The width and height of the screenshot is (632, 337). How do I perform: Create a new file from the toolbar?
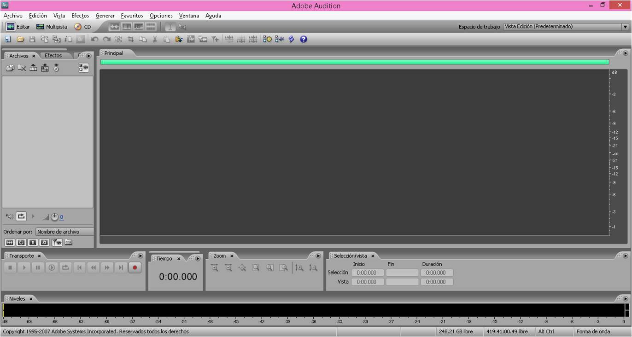[x=8, y=39]
